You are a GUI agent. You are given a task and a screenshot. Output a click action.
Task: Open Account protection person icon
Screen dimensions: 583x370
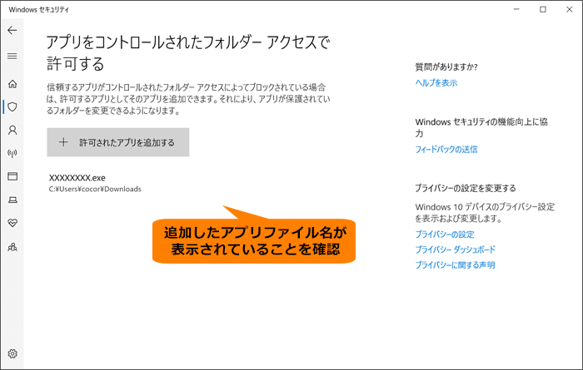click(x=12, y=130)
